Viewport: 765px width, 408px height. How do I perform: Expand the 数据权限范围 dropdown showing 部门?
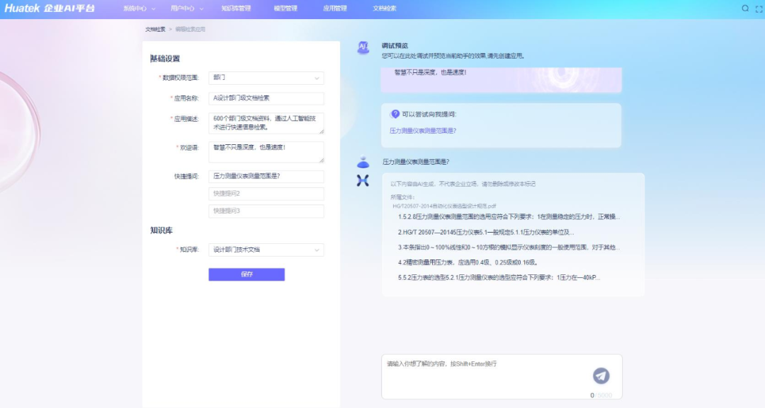[x=266, y=78]
